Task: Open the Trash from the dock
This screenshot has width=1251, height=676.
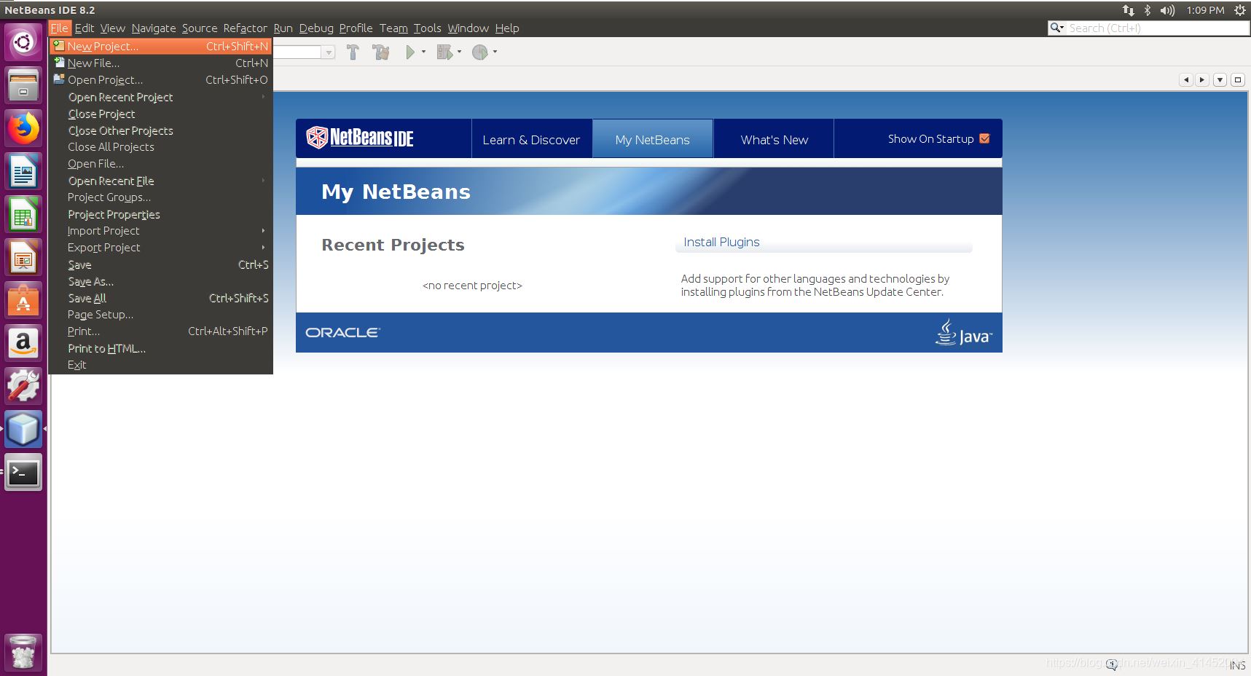Action: tap(23, 651)
